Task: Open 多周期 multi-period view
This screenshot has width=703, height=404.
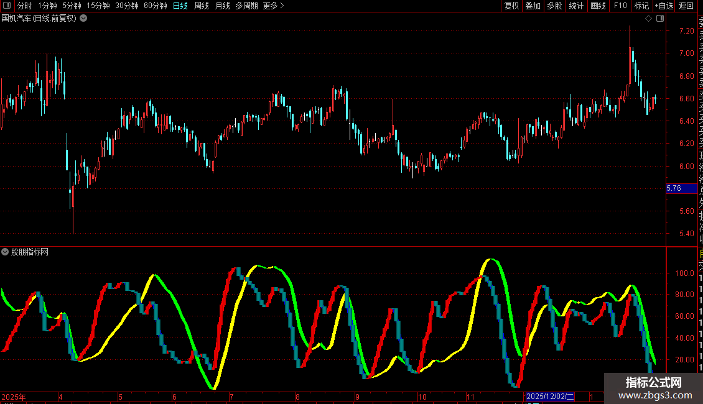Action: tap(246, 6)
